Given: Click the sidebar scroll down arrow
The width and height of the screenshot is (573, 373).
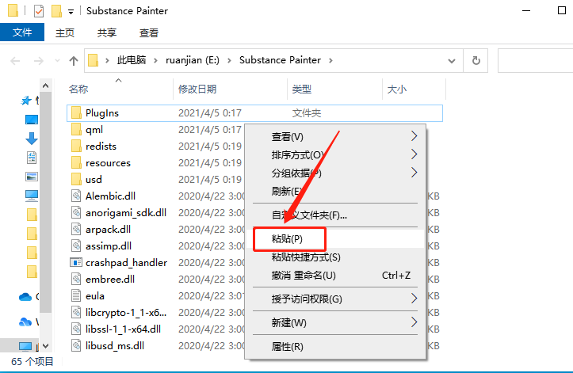Looking at the screenshot, I should coord(45,345).
